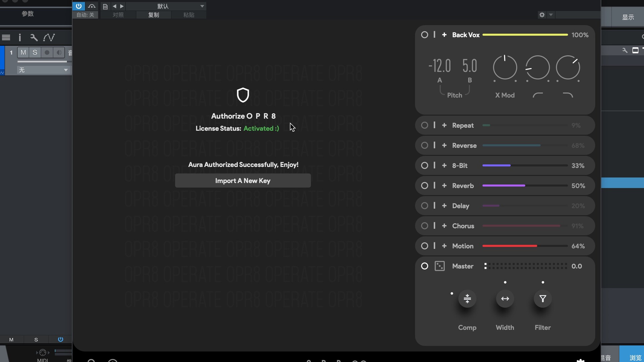Click the sidechain icon next to power

coord(92,6)
